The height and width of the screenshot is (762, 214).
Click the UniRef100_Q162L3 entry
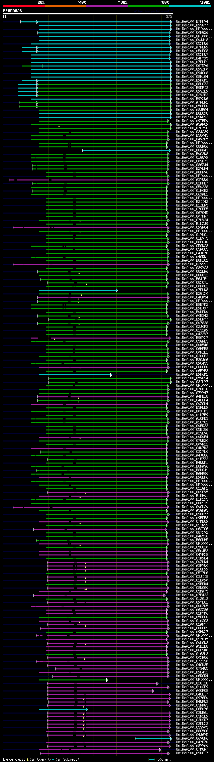coord(192,654)
